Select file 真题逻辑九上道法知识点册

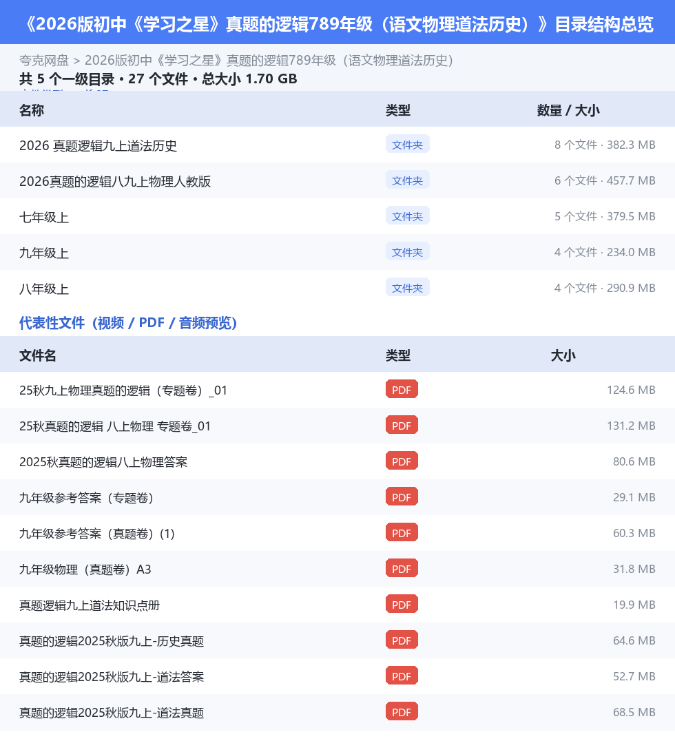pyautogui.click(x=90, y=605)
